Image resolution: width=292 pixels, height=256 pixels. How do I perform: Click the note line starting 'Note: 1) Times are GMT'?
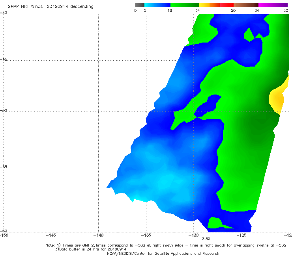click(x=166, y=245)
